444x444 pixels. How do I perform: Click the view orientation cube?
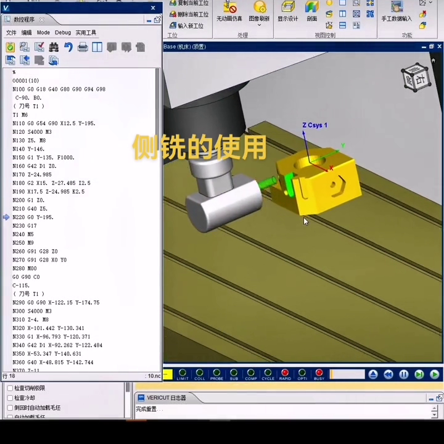click(416, 78)
